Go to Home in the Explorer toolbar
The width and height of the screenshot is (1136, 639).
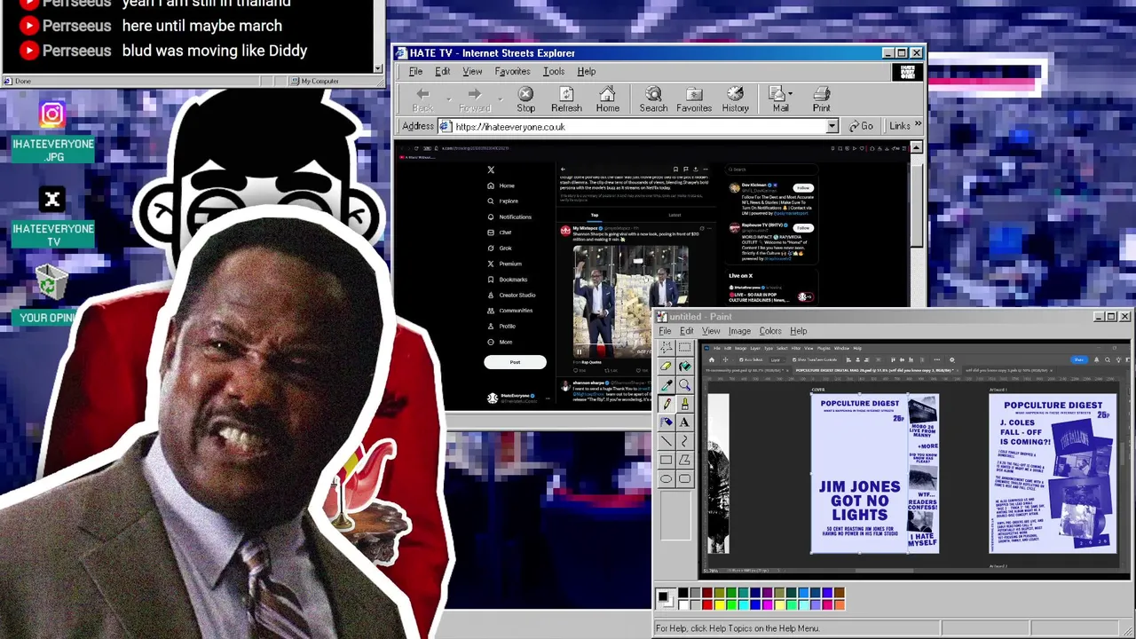[x=607, y=99]
